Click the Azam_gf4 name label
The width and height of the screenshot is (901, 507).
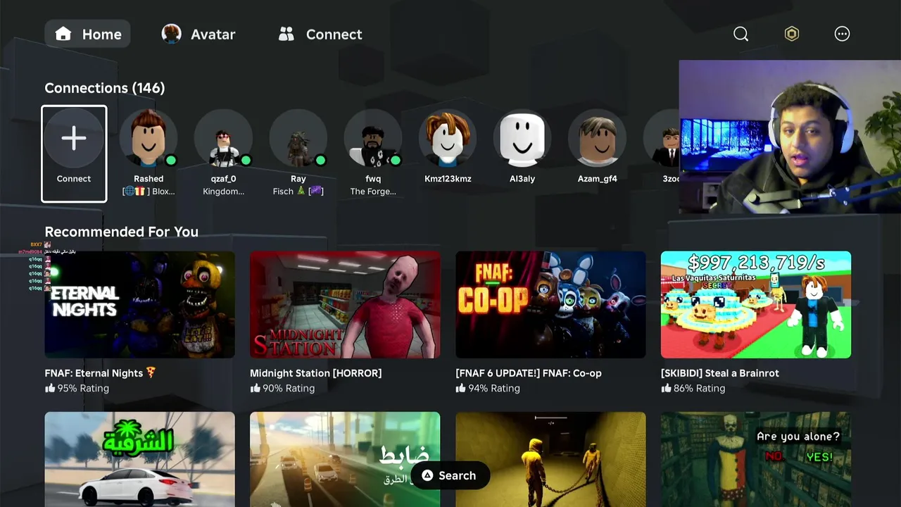597,179
